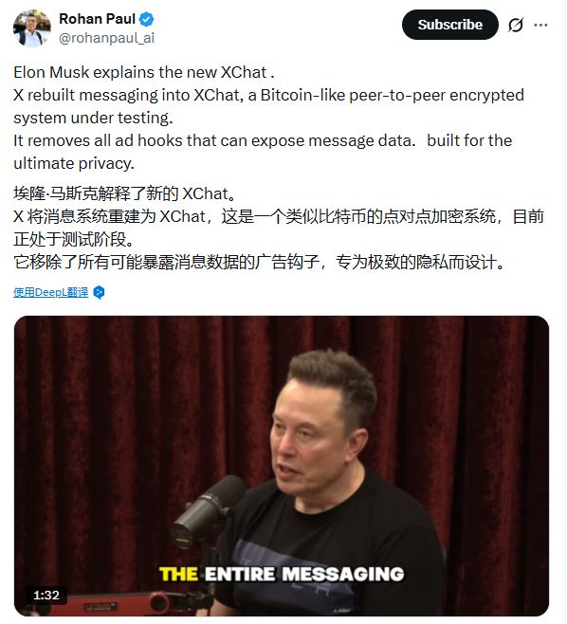Play the Elon Musk interview video
The width and height of the screenshot is (567, 624).
[x=282, y=466]
